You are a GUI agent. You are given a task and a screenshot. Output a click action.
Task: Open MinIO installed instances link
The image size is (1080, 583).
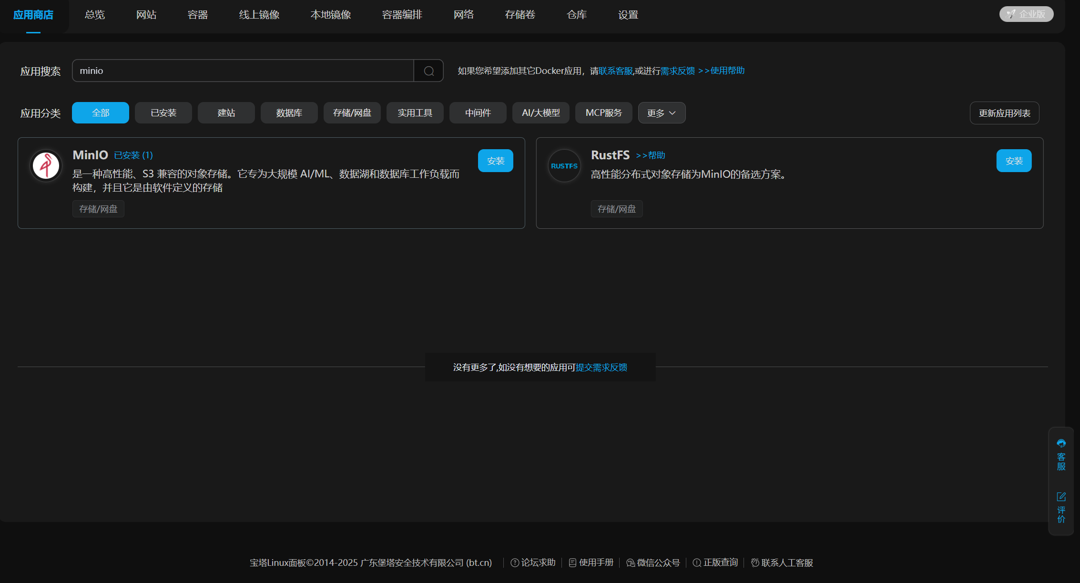[x=133, y=155]
